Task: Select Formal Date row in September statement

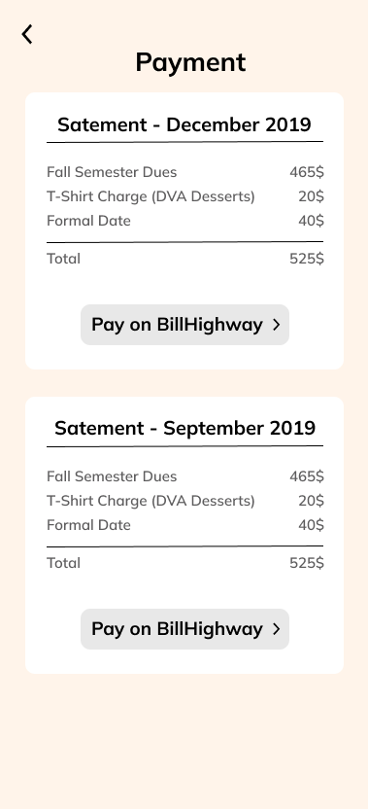Action: (x=185, y=525)
